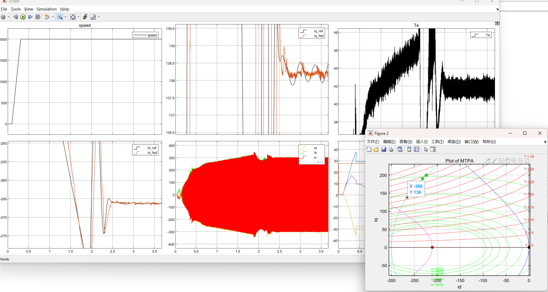Click Step Forward in Scope toolbar

coord(30,17)
